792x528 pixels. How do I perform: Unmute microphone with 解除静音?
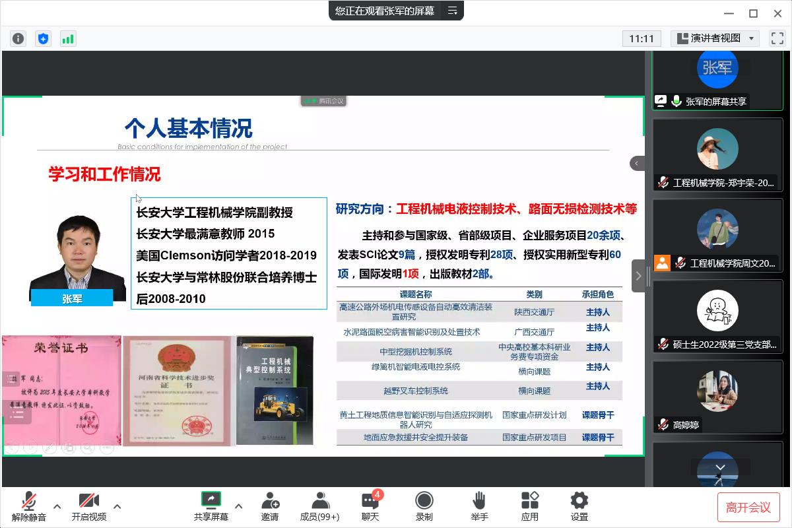pos(28,506)
